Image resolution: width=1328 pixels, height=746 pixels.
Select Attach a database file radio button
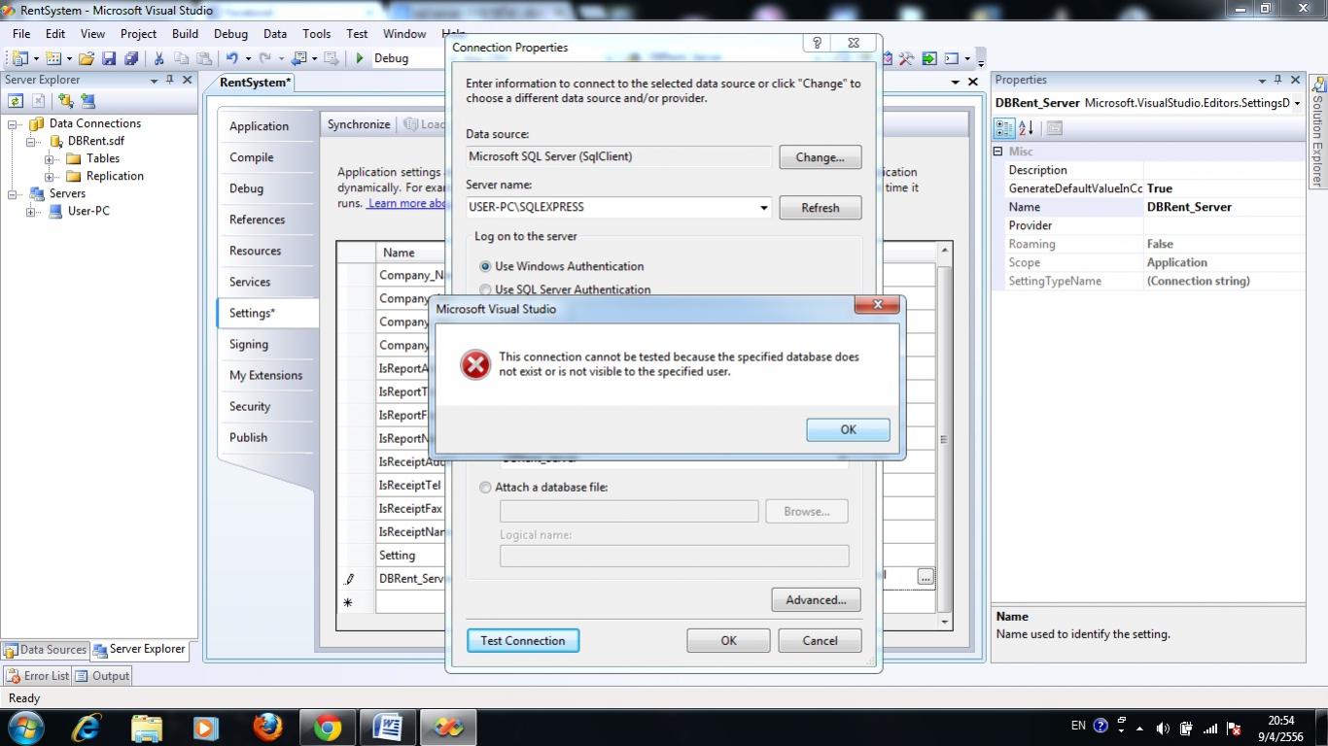pos(485,488)
